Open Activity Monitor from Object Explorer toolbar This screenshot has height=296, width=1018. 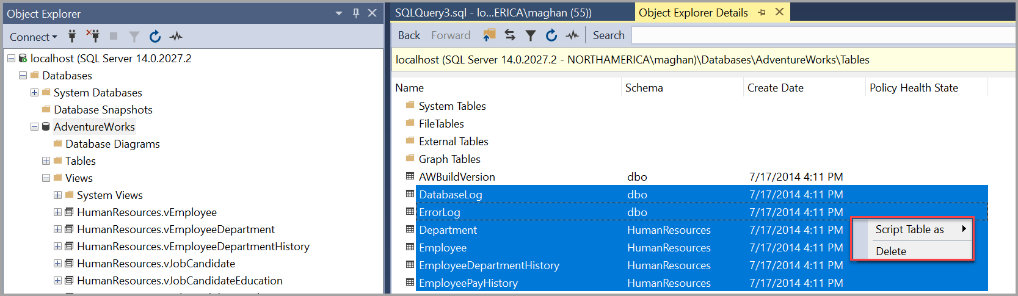pos(176,37)
